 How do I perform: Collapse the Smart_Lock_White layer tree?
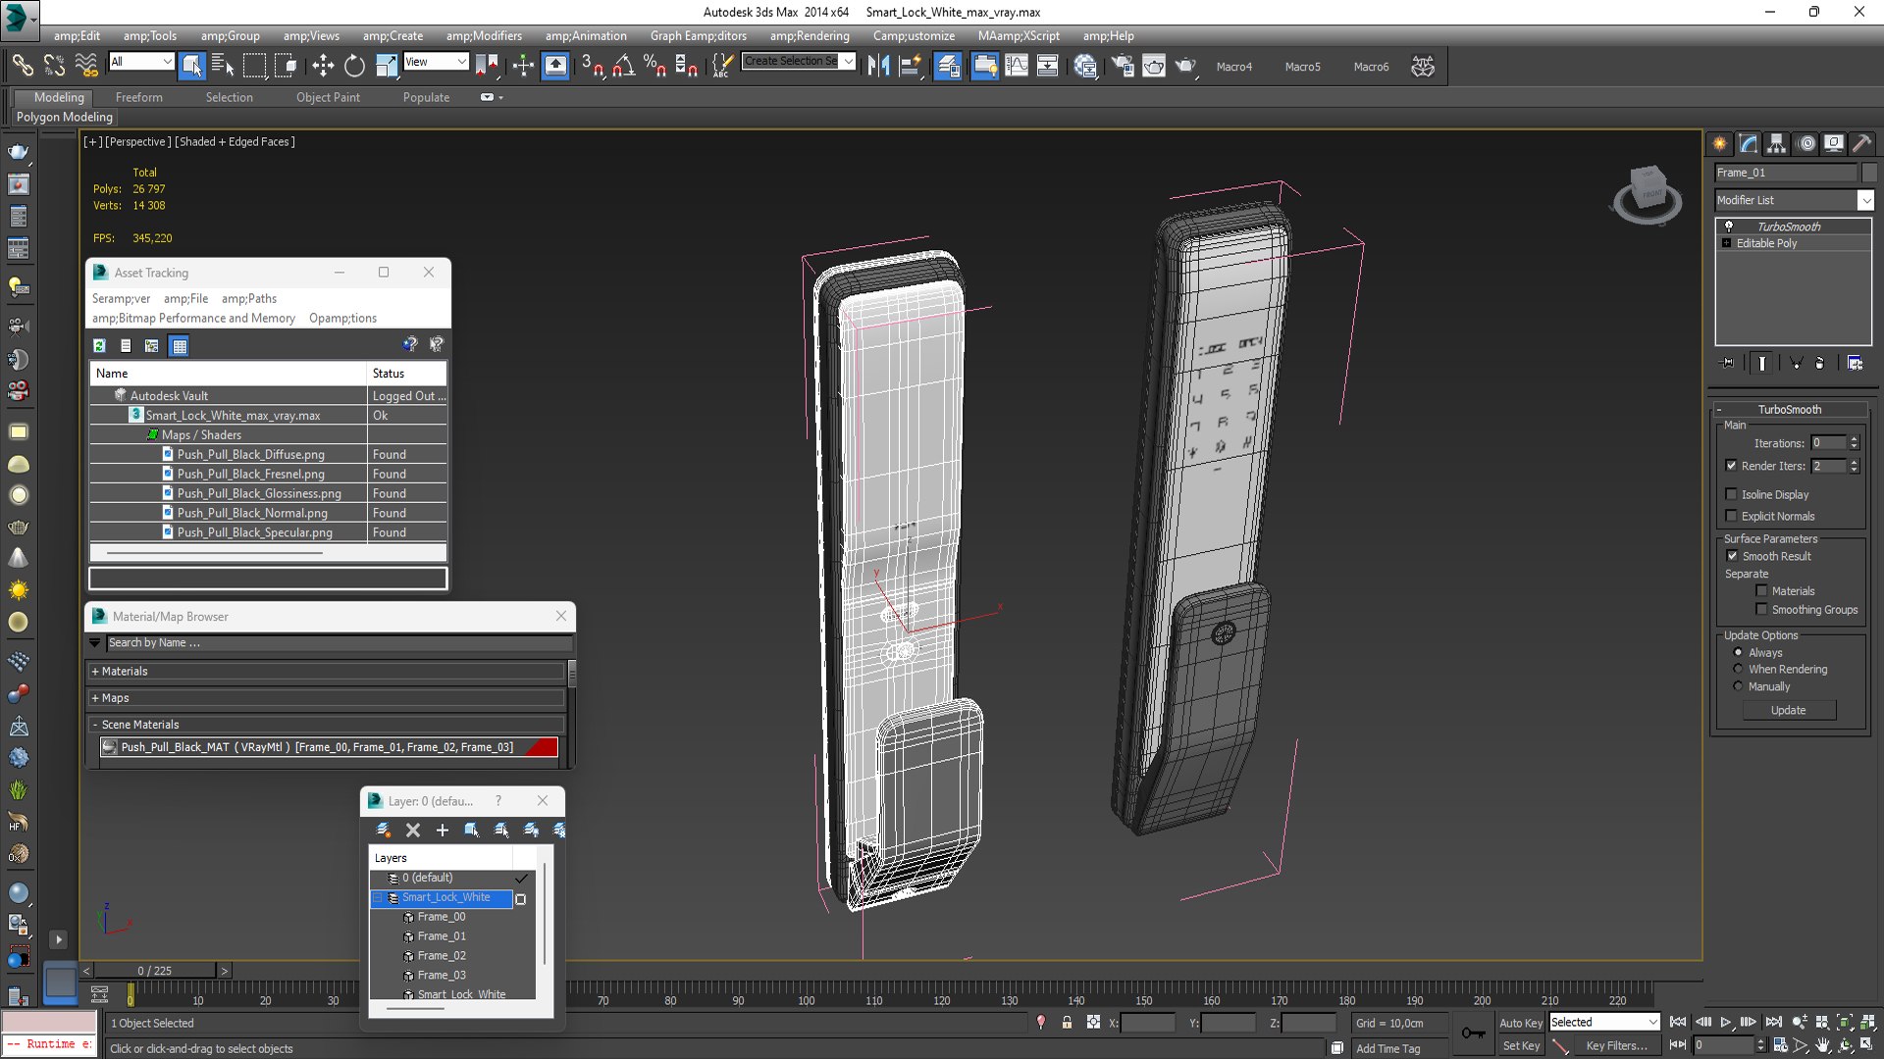coord(378,897)
